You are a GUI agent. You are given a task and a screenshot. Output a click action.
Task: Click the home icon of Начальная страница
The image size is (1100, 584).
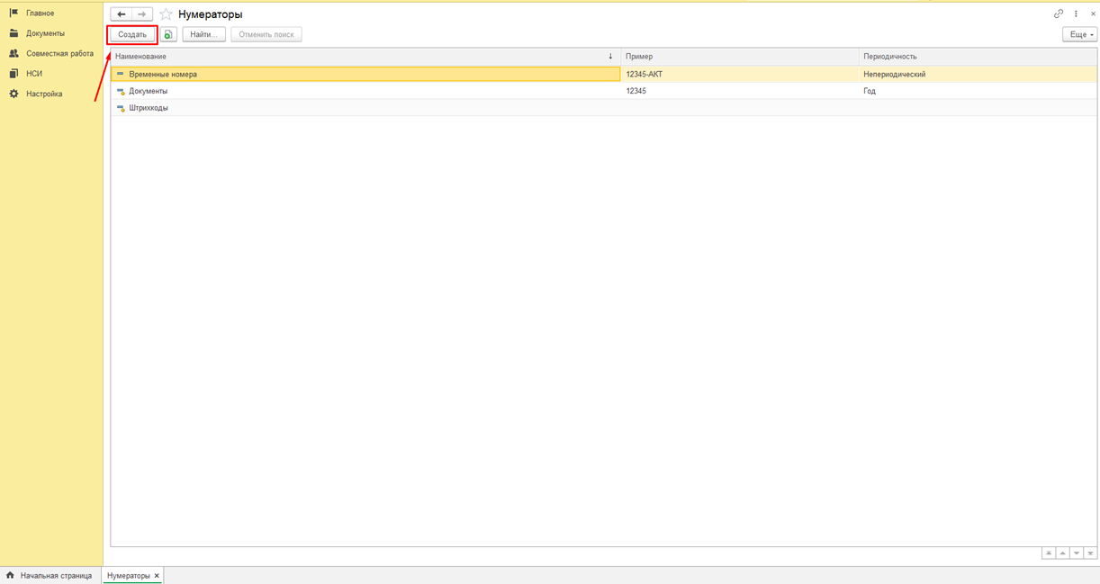coord(10,575)
